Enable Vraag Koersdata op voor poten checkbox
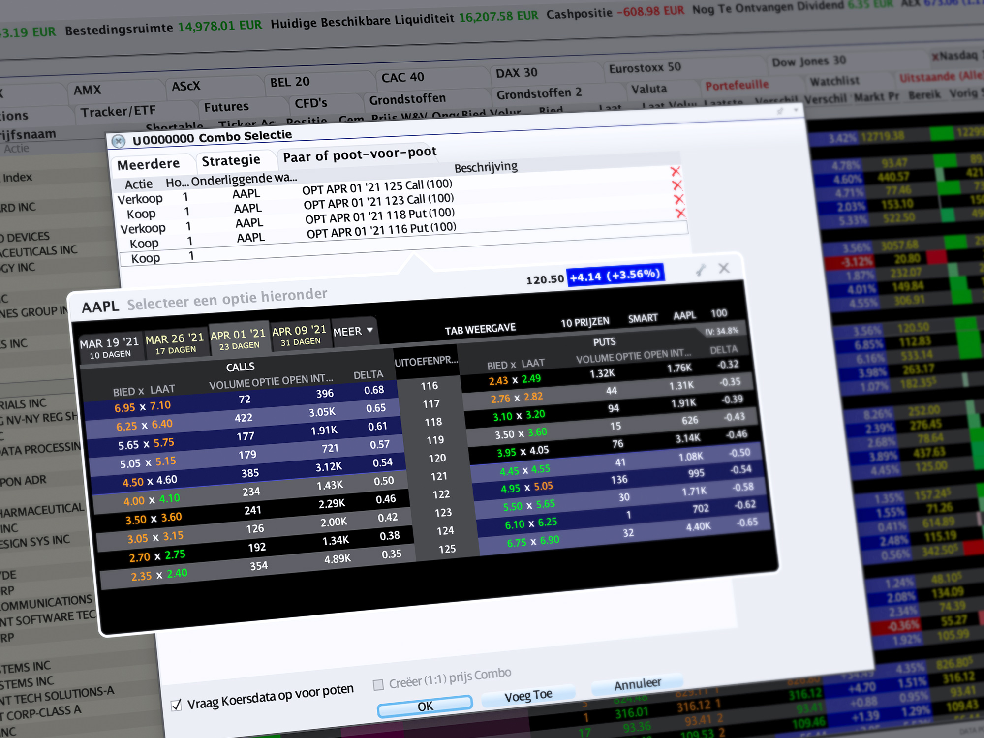 (x=176, y=706)
